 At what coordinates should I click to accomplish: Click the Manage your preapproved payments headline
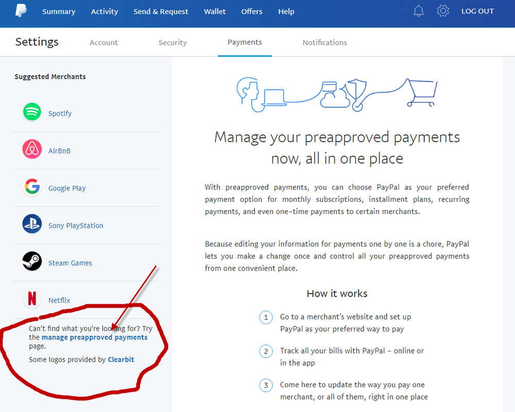click(337, 148)
